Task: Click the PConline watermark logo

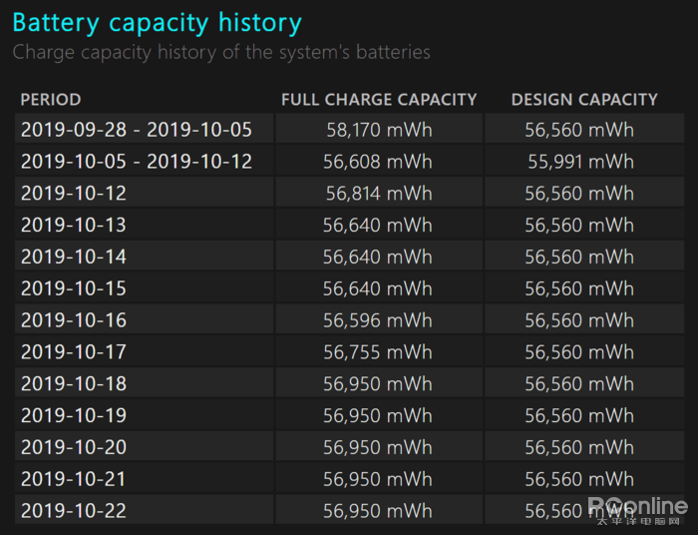Action: (638, 506)
